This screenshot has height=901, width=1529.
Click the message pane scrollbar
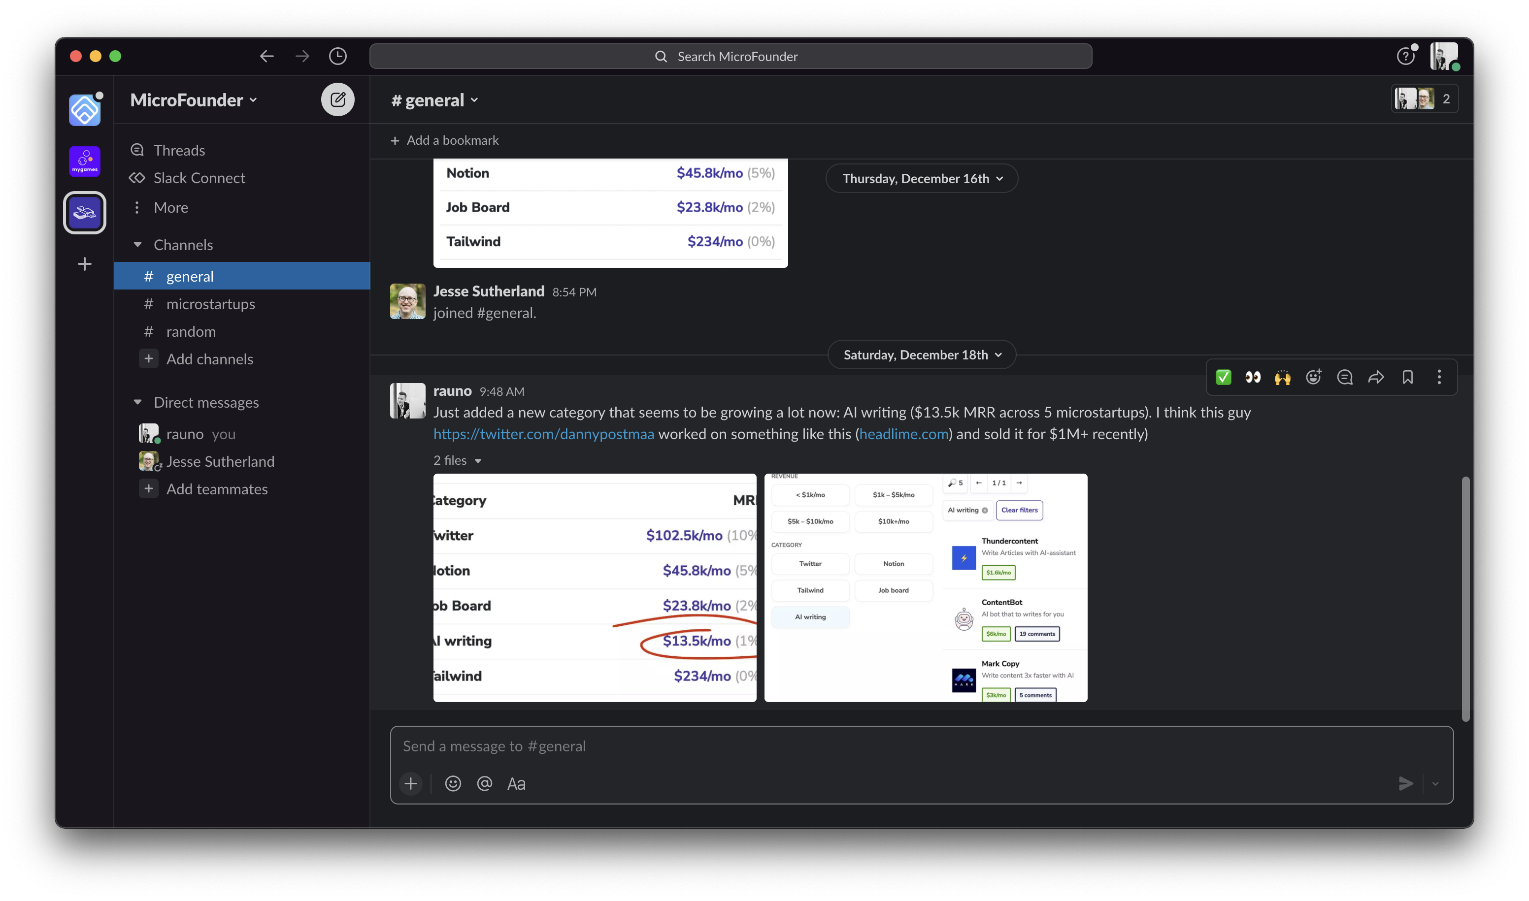point(1465,599)
